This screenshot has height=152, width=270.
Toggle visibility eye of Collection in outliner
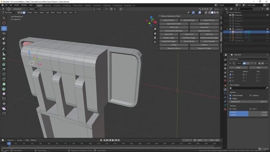tap(267, 15)
